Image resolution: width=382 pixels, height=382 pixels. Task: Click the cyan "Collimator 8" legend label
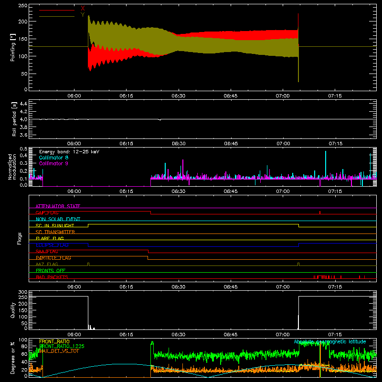pos(53,158)
